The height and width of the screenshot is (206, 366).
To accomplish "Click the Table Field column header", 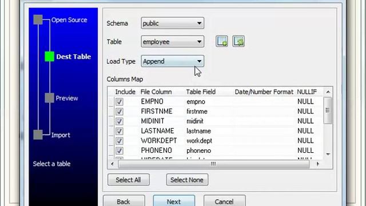I will pyautogui.click(x=201, y=92).
